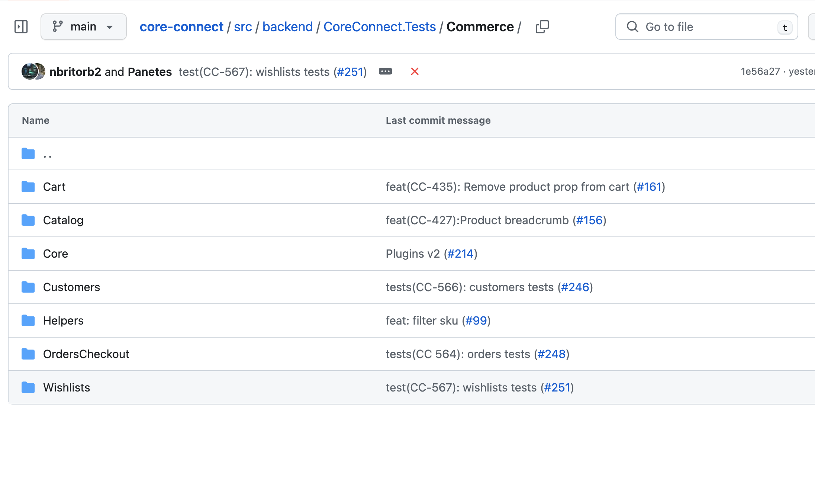Go to parent directory folder icon
815x493 pixels.
click(x=28, y=154)
